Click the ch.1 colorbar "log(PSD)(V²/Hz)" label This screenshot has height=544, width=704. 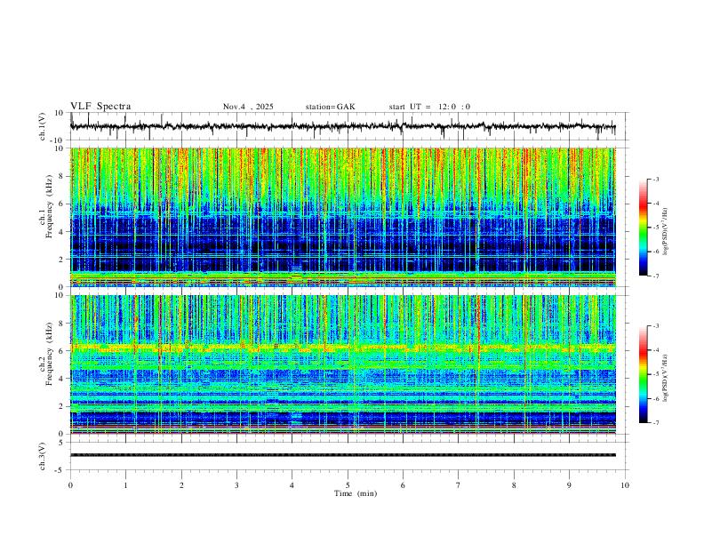coord(666,231)
